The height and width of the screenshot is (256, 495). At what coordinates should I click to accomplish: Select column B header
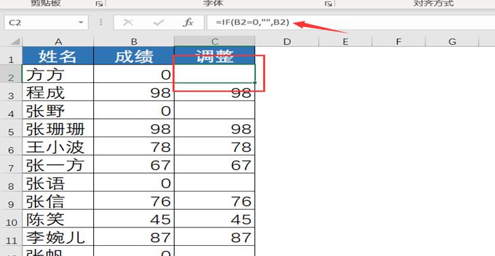[134, 41]
